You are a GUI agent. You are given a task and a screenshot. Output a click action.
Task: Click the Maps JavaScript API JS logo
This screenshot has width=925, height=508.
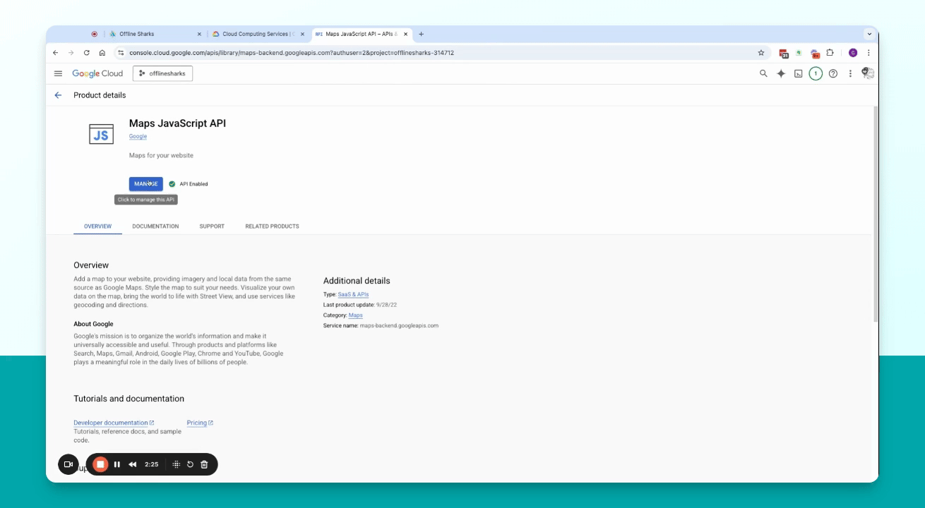tap(101, 134)
